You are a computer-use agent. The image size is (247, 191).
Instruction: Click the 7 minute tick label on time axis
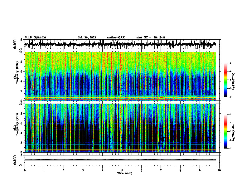click(x=161, y=170)
